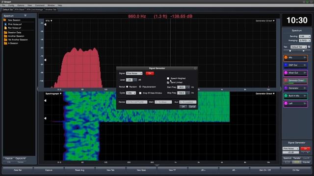Viewport: 314px width, 176px height.
Task: Click the magenta Mixer Out color dot
Action: 286,73
